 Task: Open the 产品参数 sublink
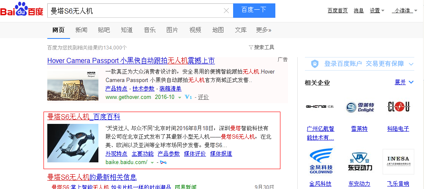[169, 154]
